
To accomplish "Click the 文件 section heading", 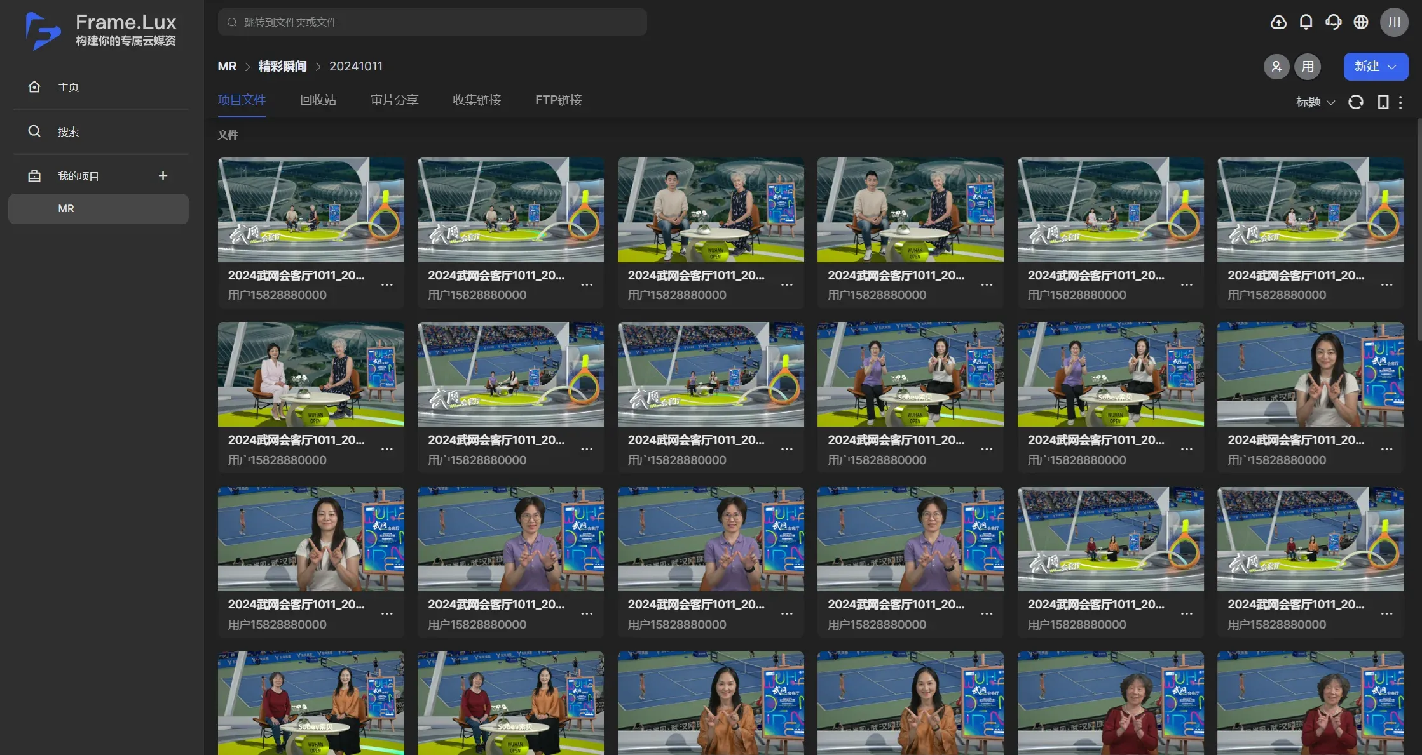I will [228, 135].
